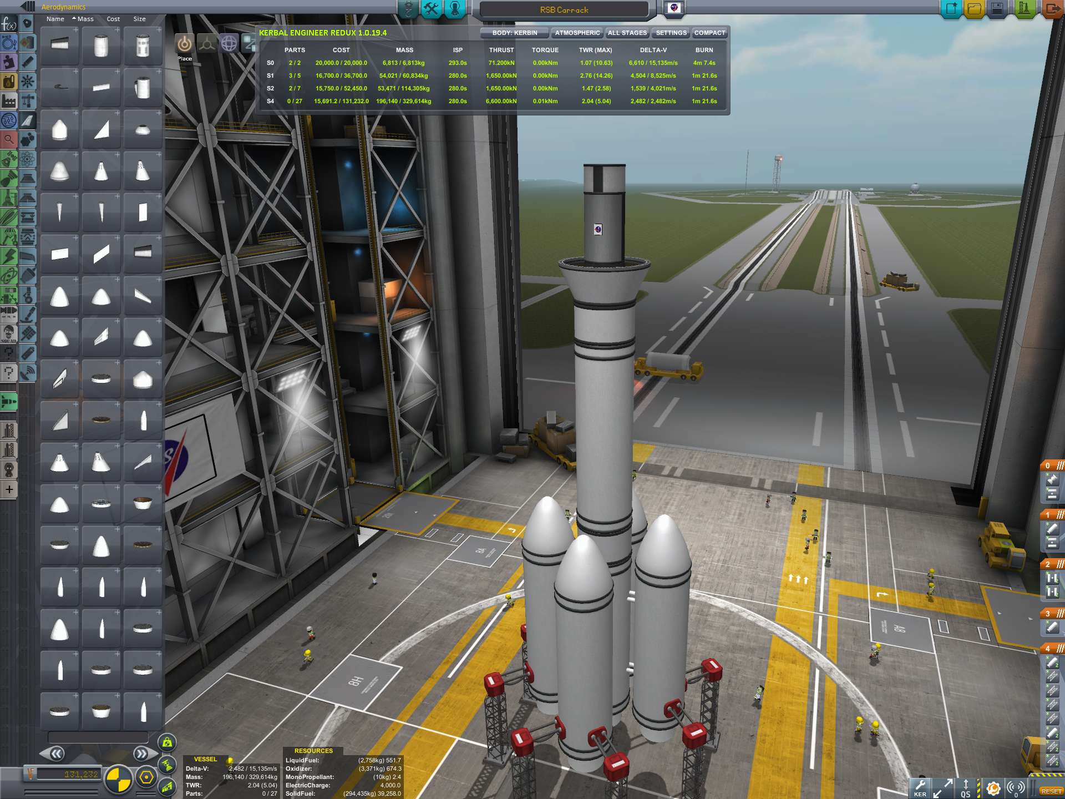
Task: Pick the first part thumbnail in grid
Action: pyautogui.click(x=60, y=45)
